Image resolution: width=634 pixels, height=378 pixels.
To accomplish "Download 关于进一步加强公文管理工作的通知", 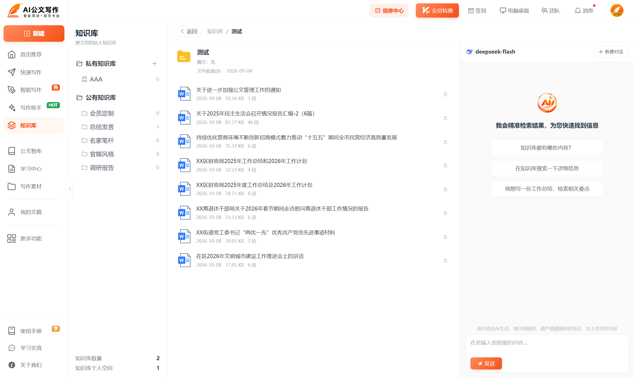I will [x=445, y=94].
